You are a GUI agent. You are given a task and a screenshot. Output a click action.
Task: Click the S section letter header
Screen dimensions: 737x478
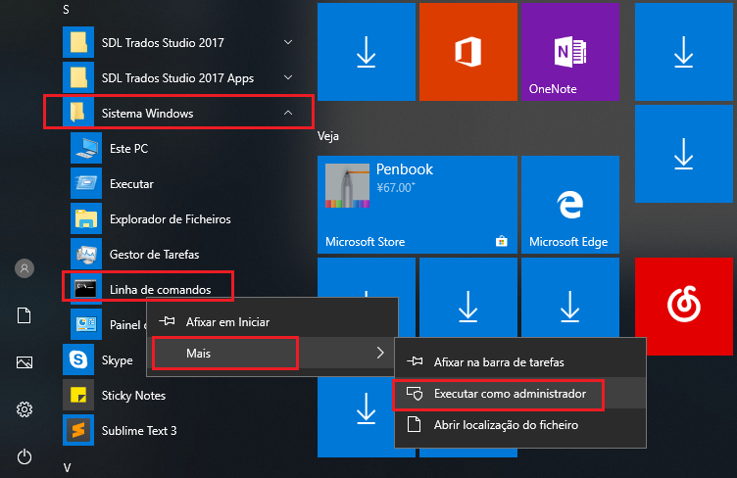coord(66,10)
